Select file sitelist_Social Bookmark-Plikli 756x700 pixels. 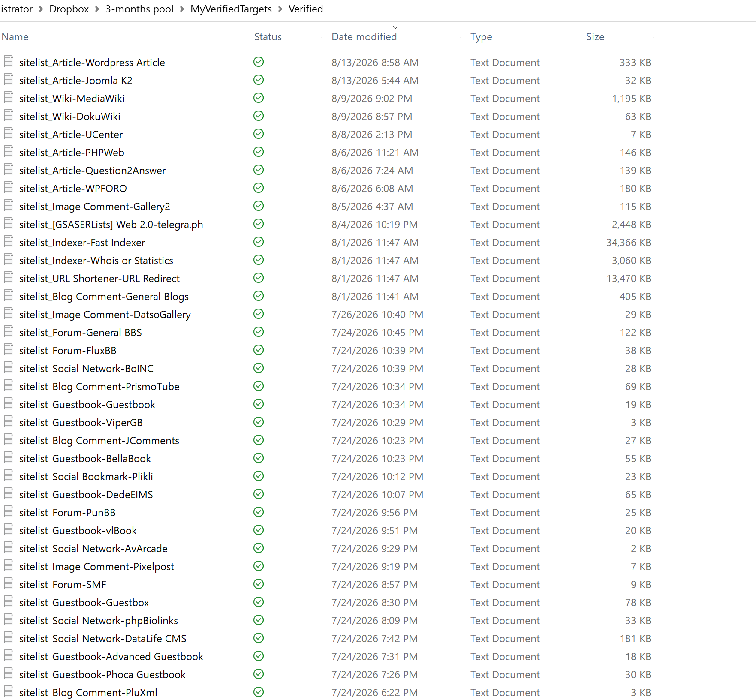[x=86, y=476]
